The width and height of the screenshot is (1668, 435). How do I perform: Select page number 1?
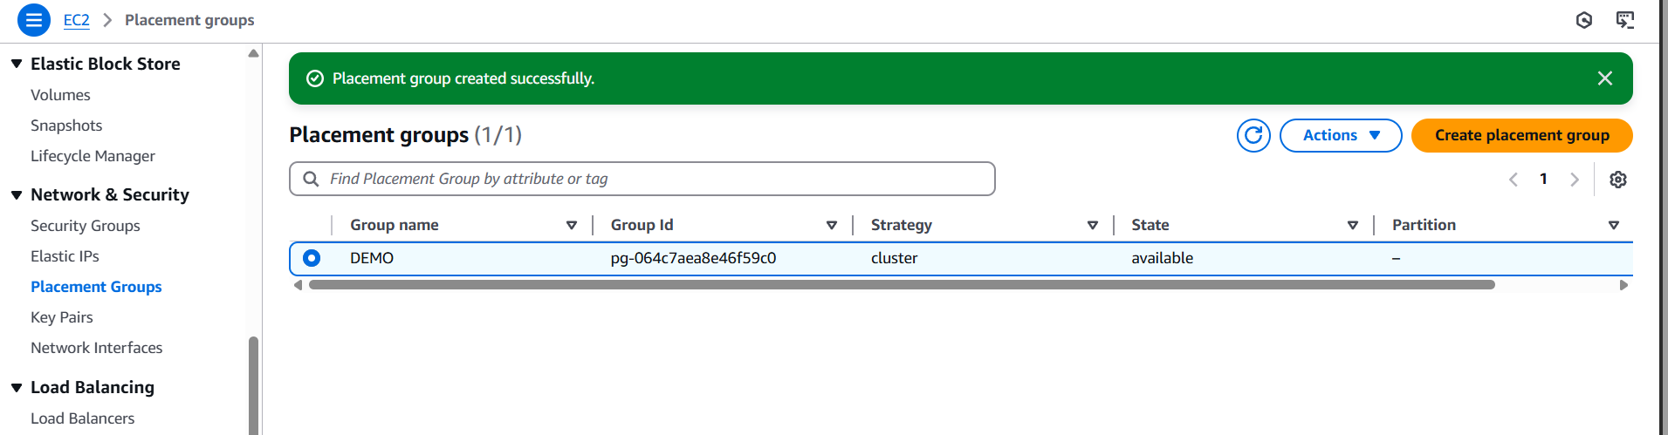pyautogui.click(x=1543, y=179)
